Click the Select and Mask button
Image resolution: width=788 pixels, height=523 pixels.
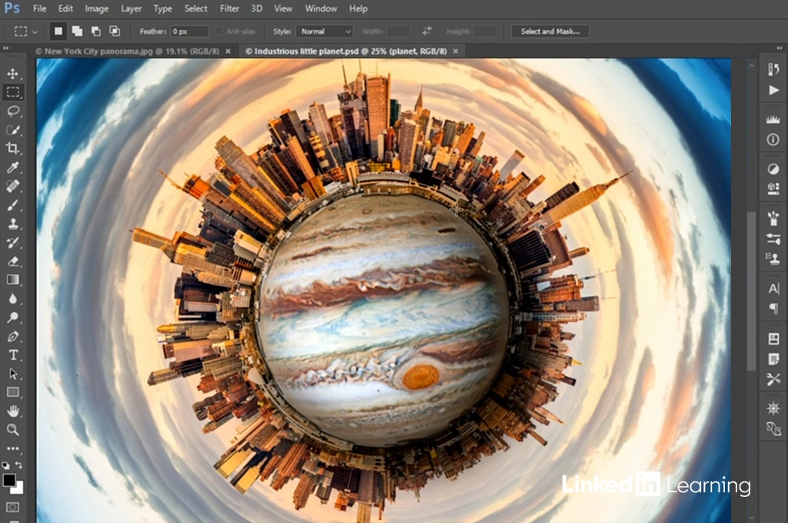pos(550,32)
